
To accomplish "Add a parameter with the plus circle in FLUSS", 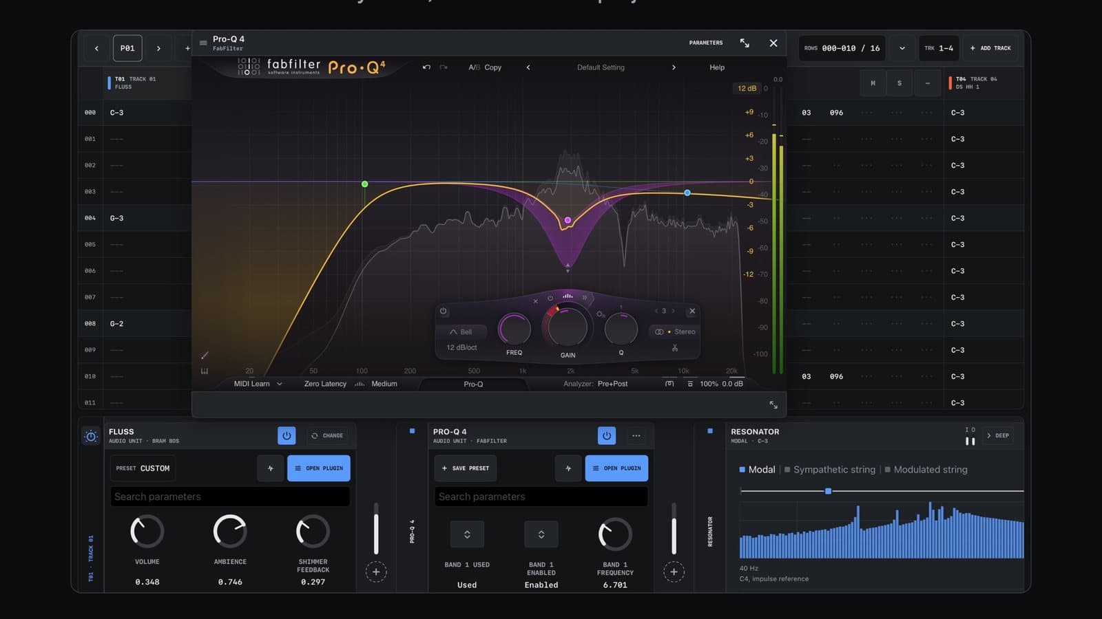I will click(376, 572).
